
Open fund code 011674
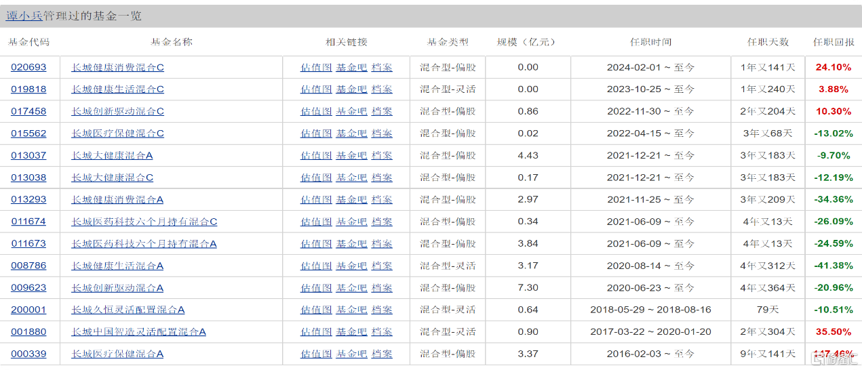[x=28, y=222]
